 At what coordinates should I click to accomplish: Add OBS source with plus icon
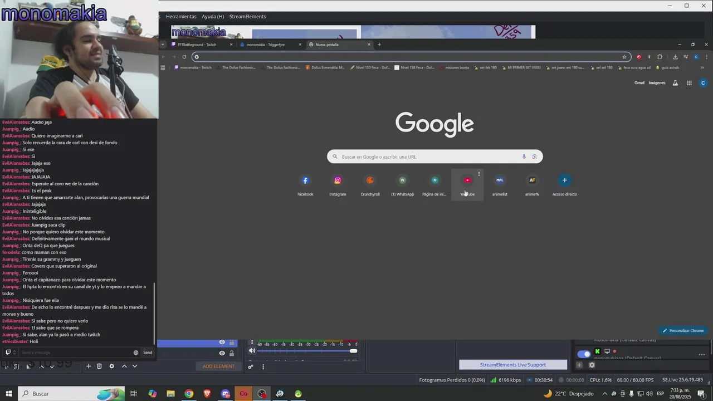coord(88,366)
